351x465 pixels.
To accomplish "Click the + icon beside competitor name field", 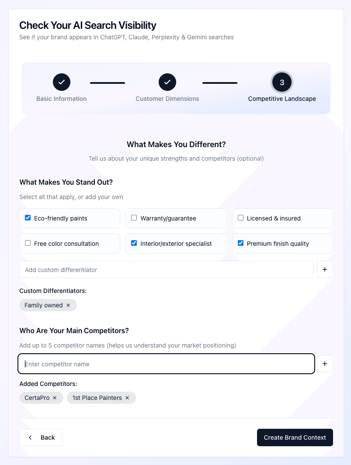I will point(325,363).
